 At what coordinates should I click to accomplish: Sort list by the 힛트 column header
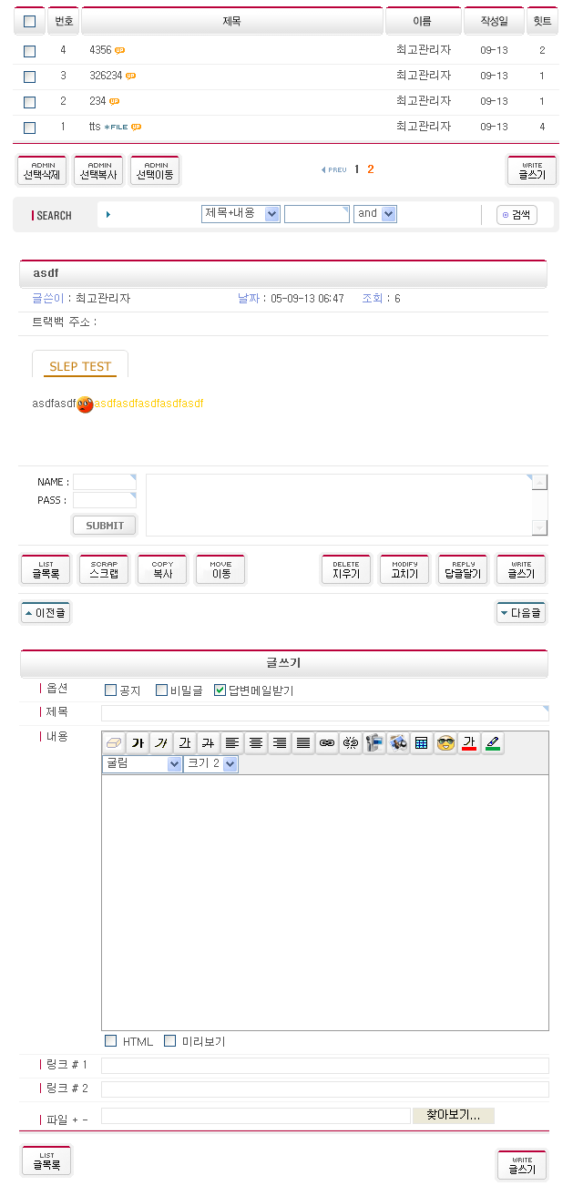(542, 21)
